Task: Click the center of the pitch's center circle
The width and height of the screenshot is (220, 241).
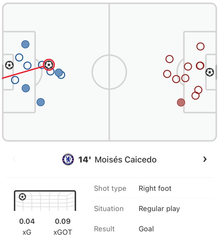Action: [x=109, y=72]
